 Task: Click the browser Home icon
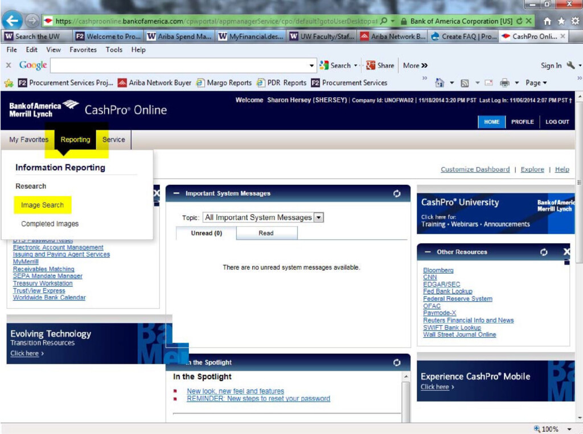click(x=547, y=21)
